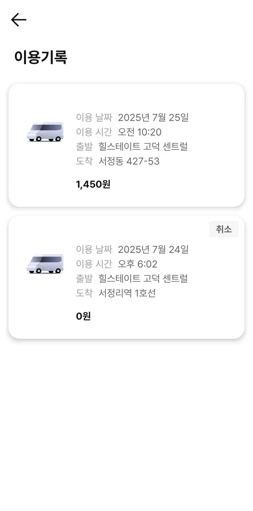The height and width of the screenshot is (511, 253).
Task: Click departure text in the cancelled ride card
Action: tap(143, 278)
